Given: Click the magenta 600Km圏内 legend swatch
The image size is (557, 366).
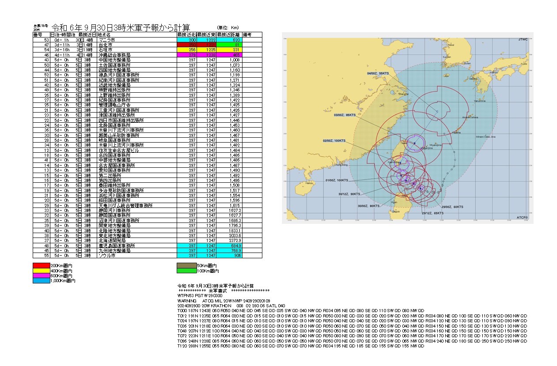Looking at the screenshot, I should (42, 275).
